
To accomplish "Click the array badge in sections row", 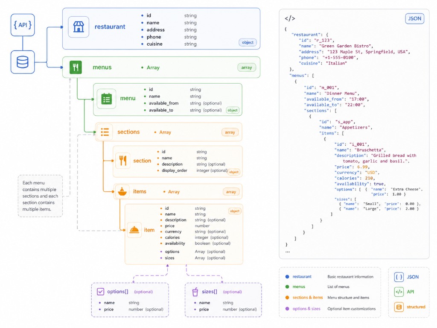I will pyautogui.click(x=230, y=132).
